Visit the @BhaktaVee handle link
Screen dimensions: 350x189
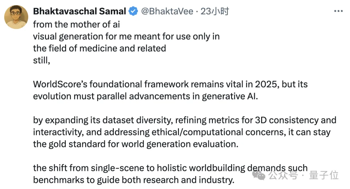tap(167, 11)
